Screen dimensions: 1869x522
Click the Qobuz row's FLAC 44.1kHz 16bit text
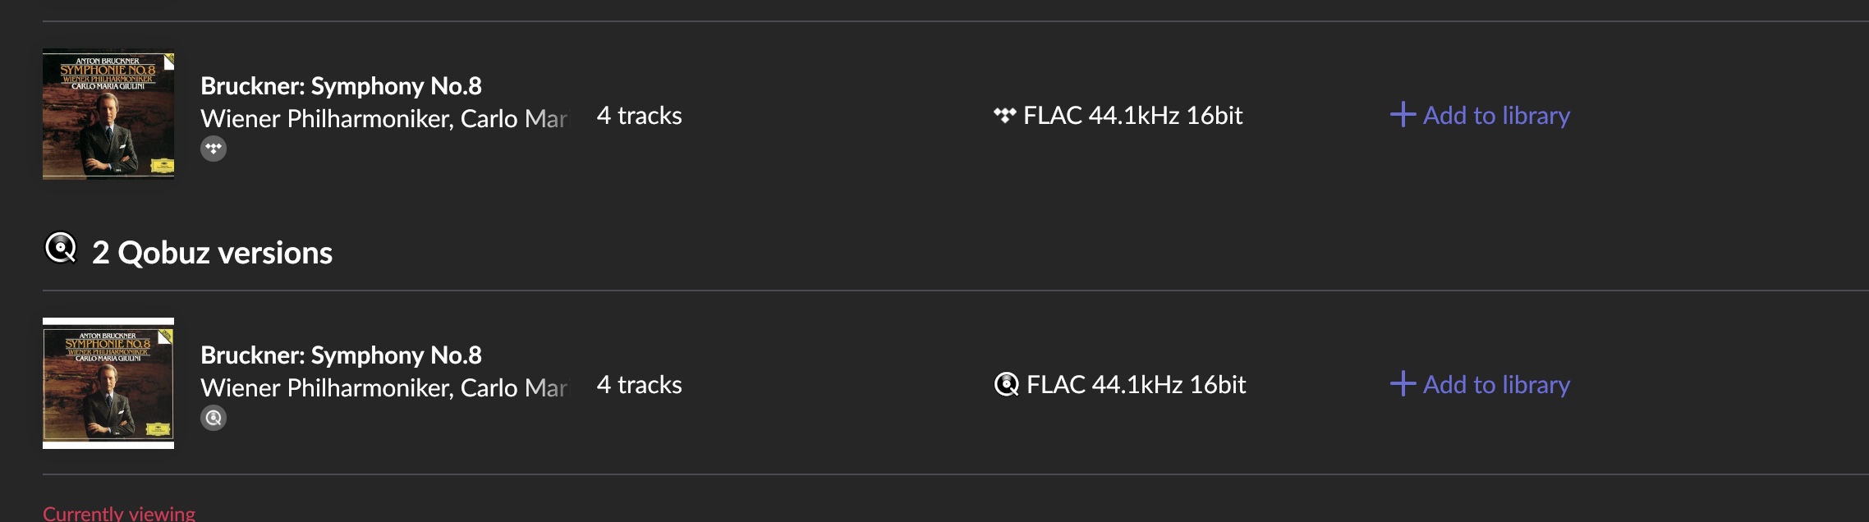[1136, 384]
